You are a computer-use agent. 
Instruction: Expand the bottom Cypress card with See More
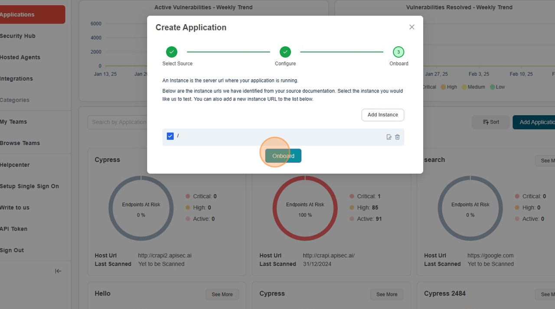[x=386, y=294]
